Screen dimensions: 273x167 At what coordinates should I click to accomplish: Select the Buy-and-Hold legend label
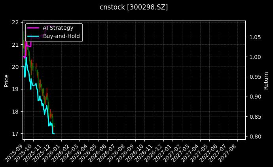coord(61,36)
